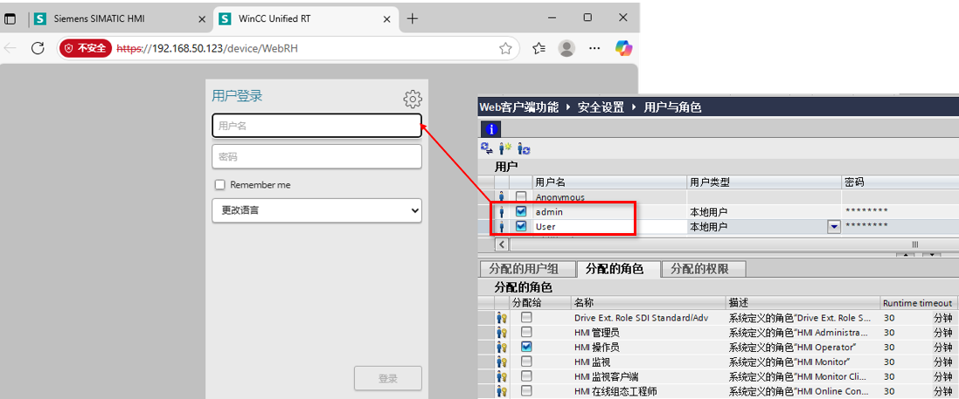959x399 pixels.
Task: Check the HMI 管理员 role checkbox
Action: tap(526, 333)
